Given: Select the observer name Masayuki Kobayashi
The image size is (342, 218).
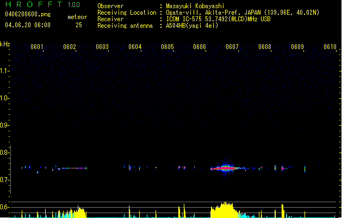Looking at the screenshot, I should (195, 6).
